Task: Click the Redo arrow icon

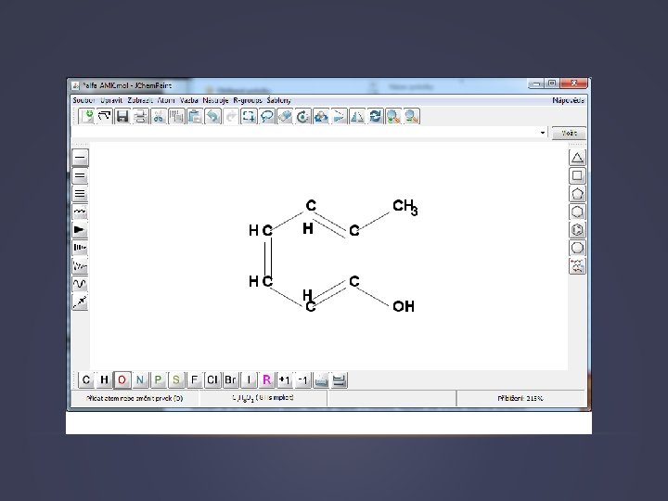Action: click(x=230, y=116)
